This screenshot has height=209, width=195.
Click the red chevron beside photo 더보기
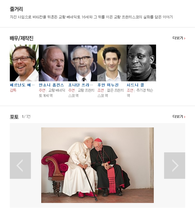click(x=184, y=117)
